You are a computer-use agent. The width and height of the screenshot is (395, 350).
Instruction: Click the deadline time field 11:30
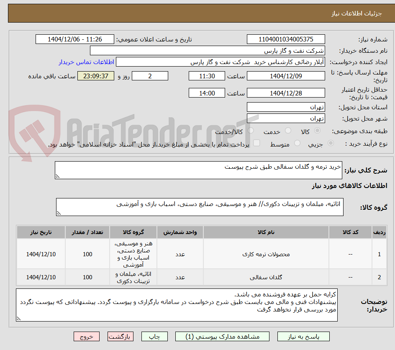tap(207, 76)
